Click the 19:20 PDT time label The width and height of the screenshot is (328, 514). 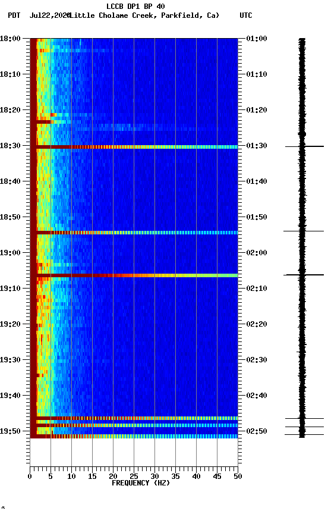point(10,325)
